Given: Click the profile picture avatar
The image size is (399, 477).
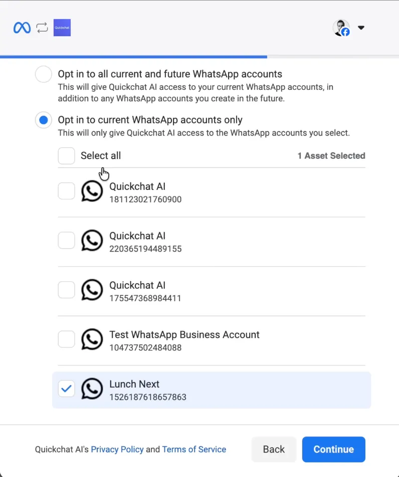Looking at the screenshot, I should pyautogui.click(x=341, y=28).
